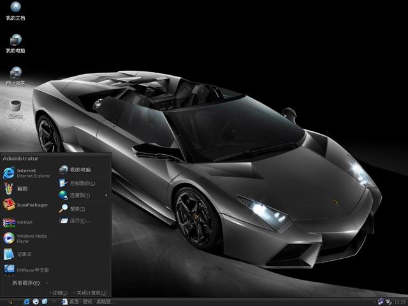Open 我的电脑 in Start menu right column
The height and width of the screenshot is (306, 408).
click(79, 170)
